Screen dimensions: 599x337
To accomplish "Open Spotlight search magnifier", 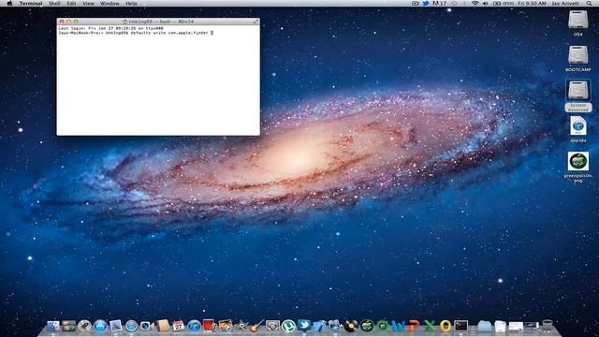I will 589,4.
